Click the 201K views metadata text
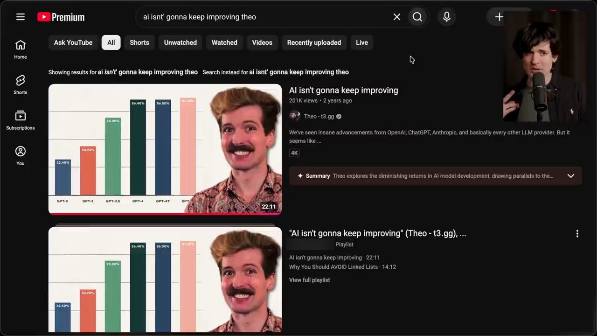This screenshot has height=336, width=597. [303, 101]
